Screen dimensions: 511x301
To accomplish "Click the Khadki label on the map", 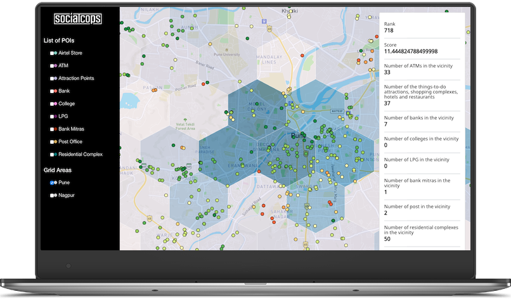I will (x=290, y=11).
